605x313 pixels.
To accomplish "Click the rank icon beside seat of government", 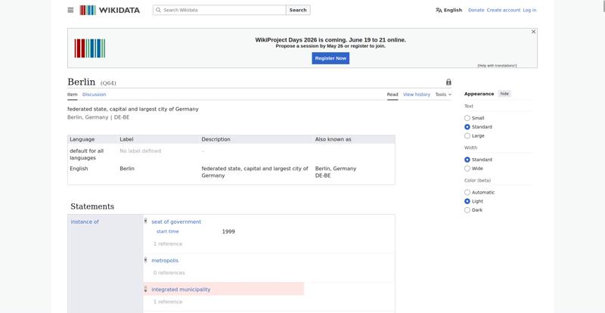I will pos(145,222).
